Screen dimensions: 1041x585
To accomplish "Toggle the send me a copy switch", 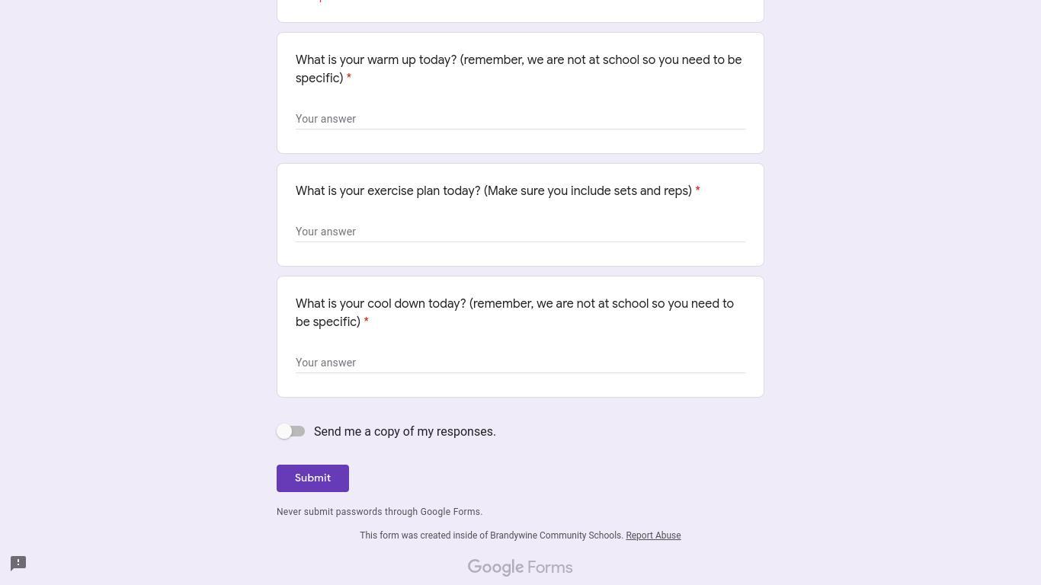I will (x=291, y=431).
